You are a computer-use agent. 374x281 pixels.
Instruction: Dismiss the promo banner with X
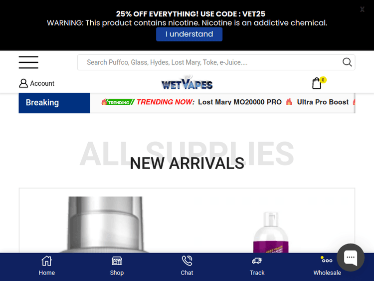(362, 9)
